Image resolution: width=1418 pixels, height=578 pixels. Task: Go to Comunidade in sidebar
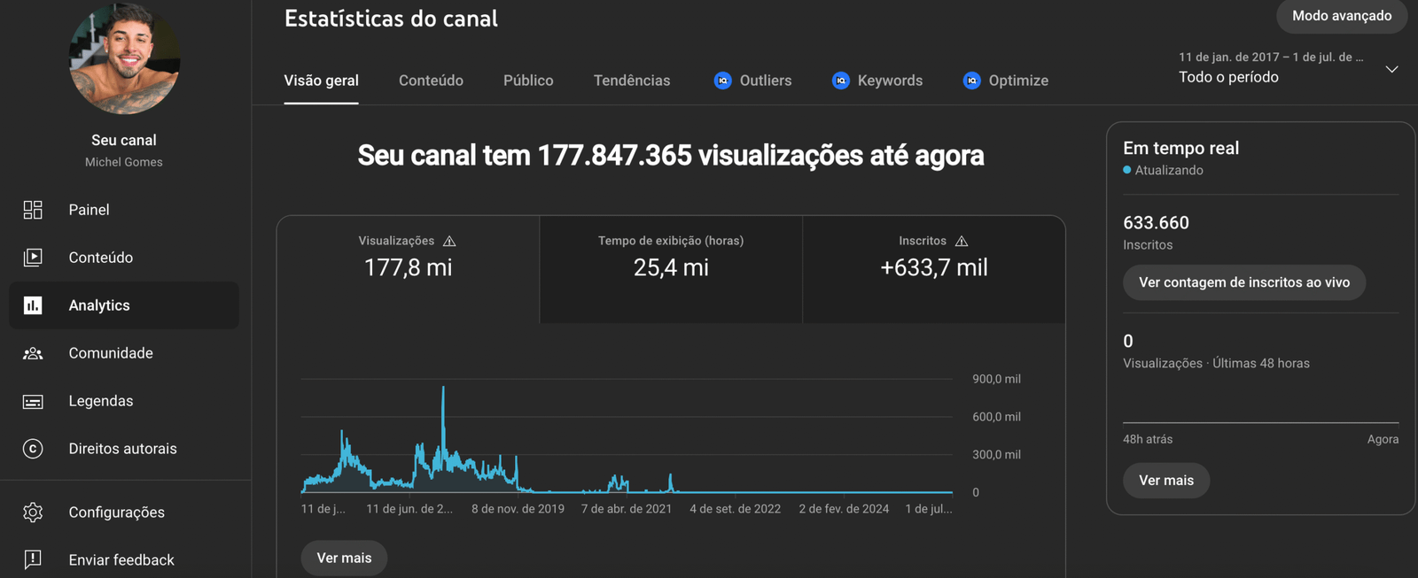[124, 353]
